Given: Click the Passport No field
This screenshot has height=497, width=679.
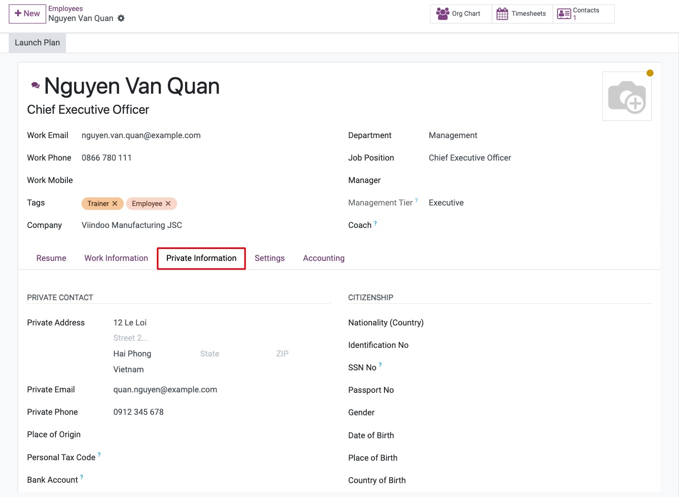Looking at the screenshot, I should pyautogui.click(x=543, y=390).
